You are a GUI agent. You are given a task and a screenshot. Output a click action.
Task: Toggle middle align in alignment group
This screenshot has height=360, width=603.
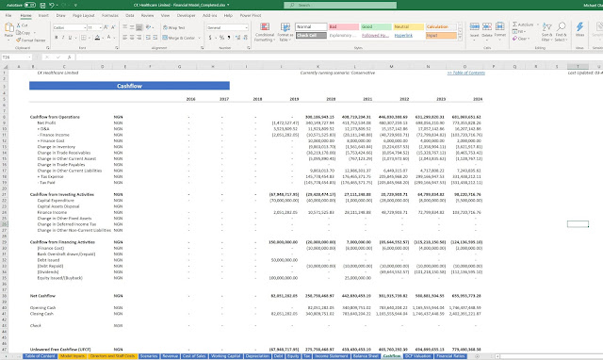click(132, 27)
